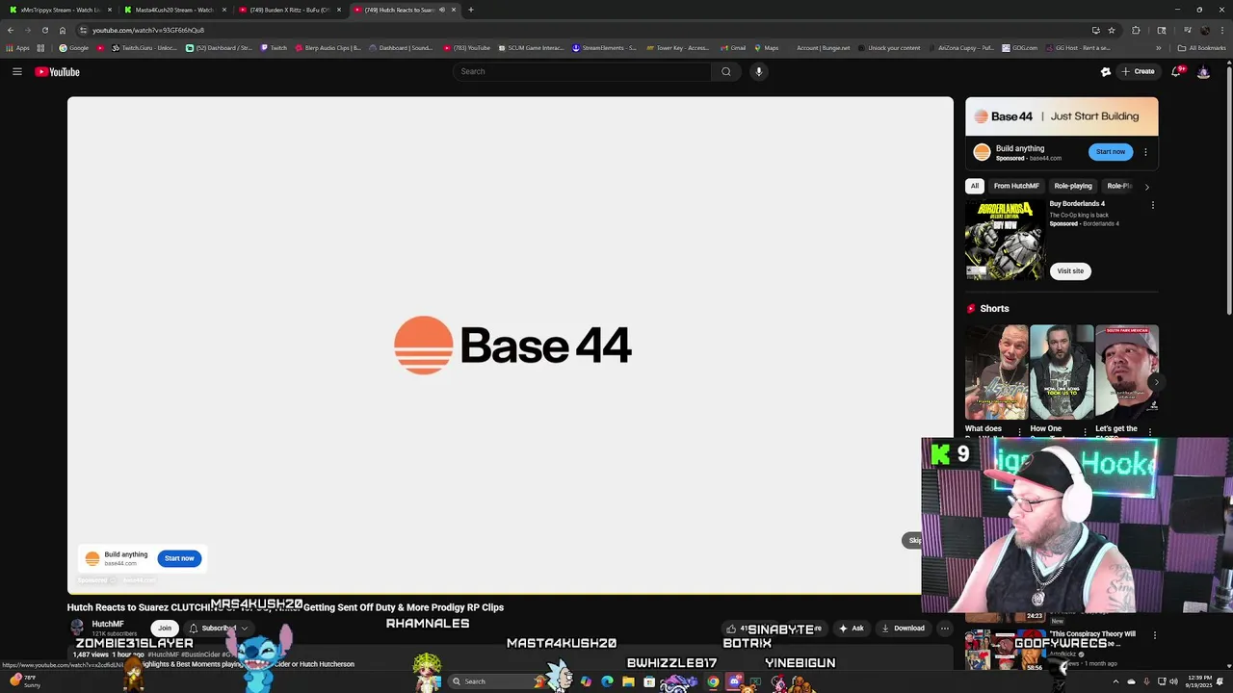
Task: Show more filter chips with right arrow
Action: (x=1146, y=187)
